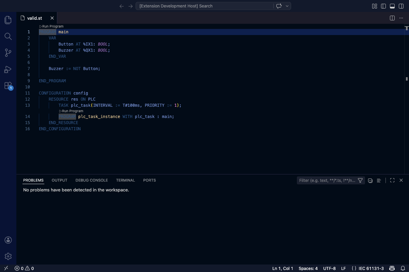Image resolution: width=409 pixels, height=272 pixels.
Task: Open Copilot status icon in status bar
Action: [x=393, y=268]
